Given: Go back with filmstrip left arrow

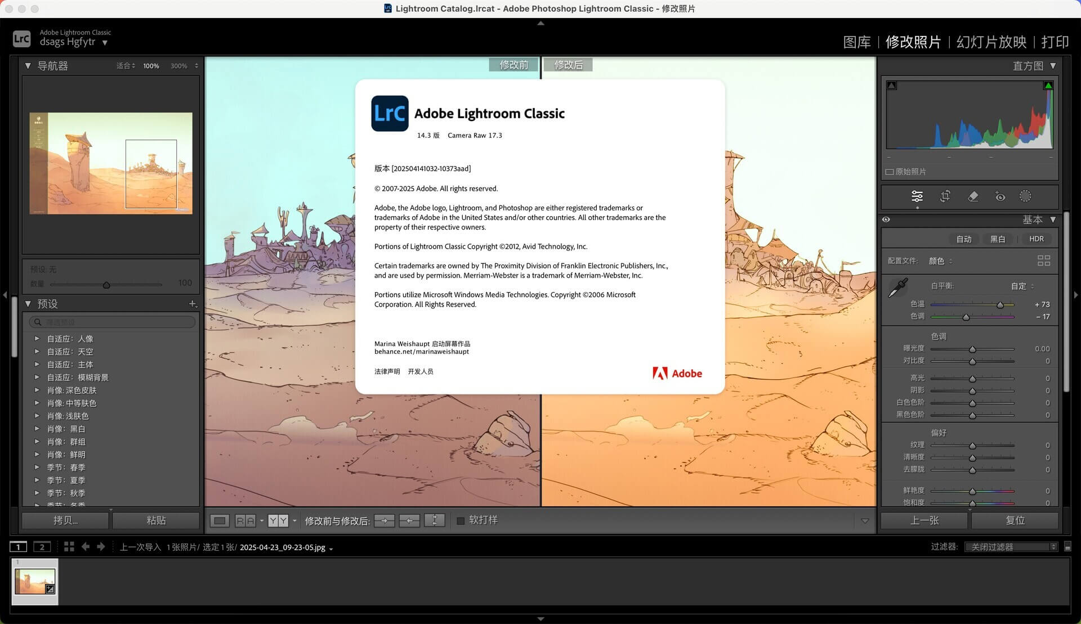Looking at the screenshot, I should (86, 547).
